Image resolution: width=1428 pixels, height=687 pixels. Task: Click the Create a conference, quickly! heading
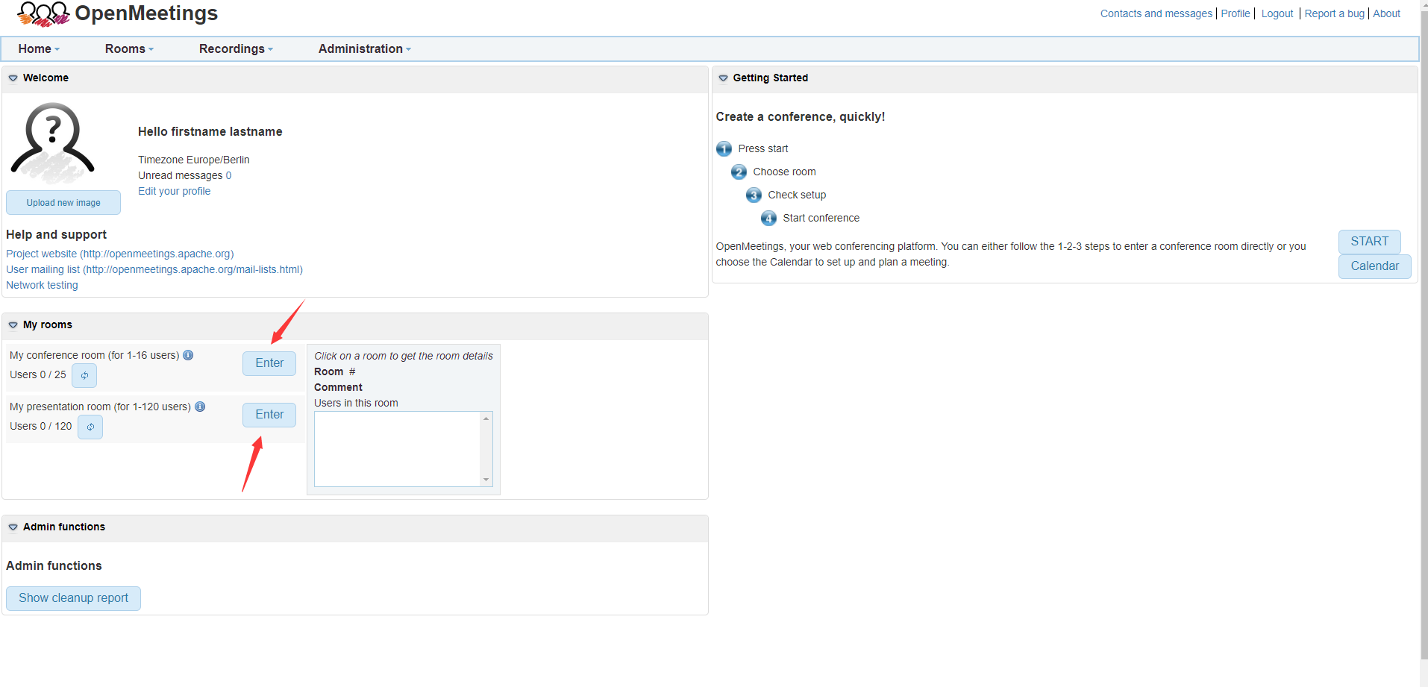coord(801,117)
